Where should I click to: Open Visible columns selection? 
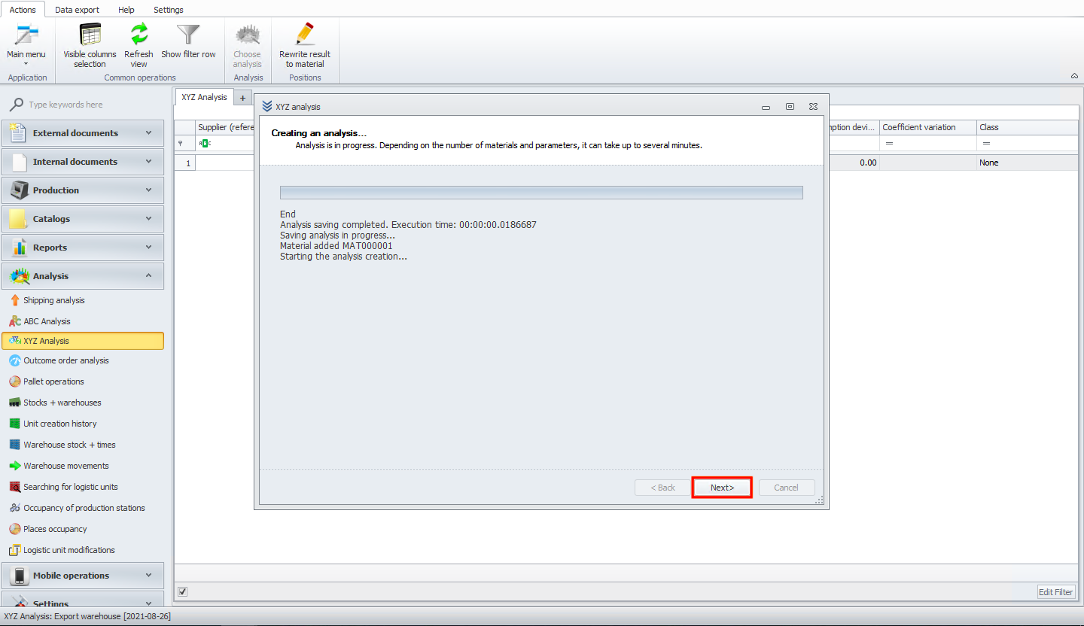(90, 46)
